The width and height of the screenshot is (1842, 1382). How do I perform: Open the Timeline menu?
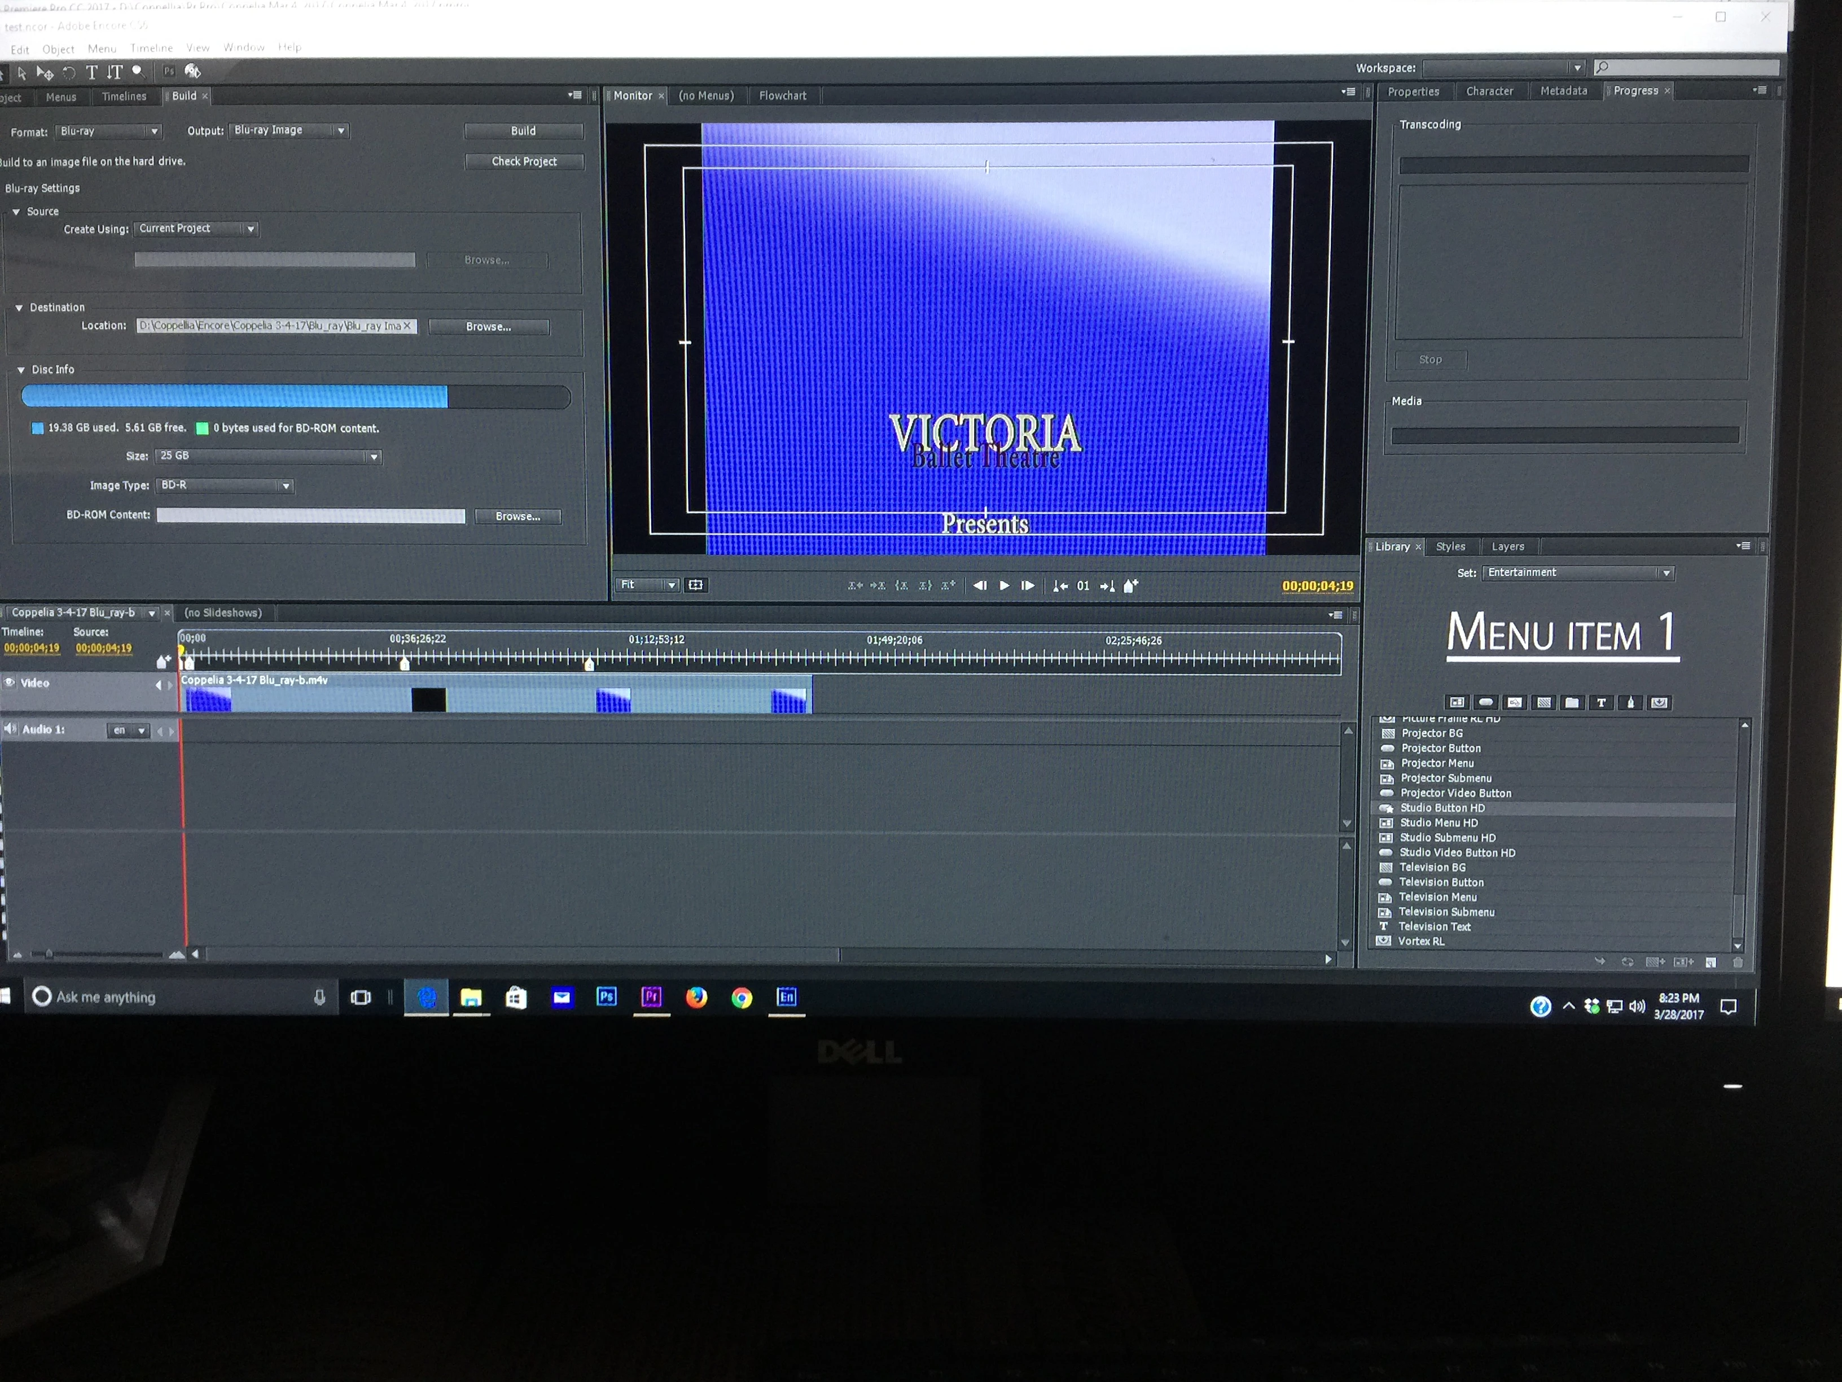click(x=152, y=49)
